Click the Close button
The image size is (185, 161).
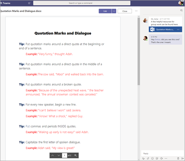point(125,11)
